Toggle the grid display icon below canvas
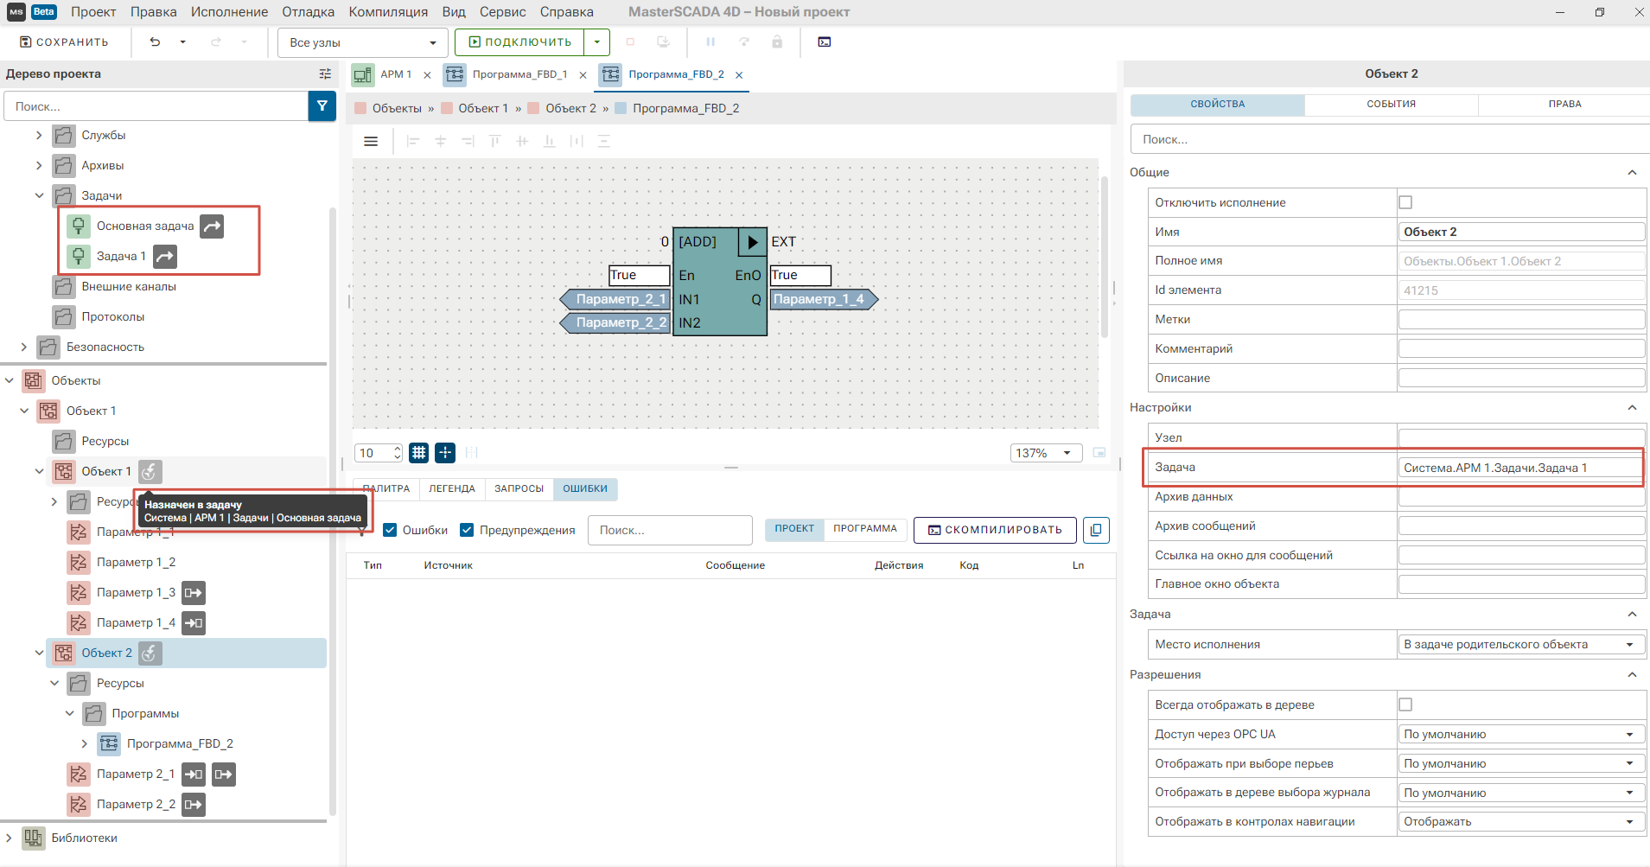Image resolution: width=1650 pixels, height=867 pixels. (x=419, y=452)
